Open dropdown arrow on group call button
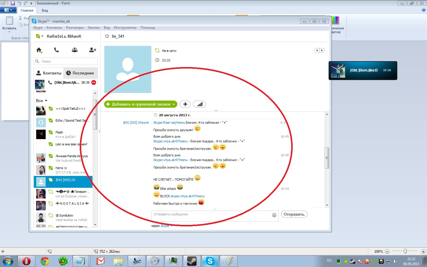The image size is (427, 267). (x=174, y=104)
